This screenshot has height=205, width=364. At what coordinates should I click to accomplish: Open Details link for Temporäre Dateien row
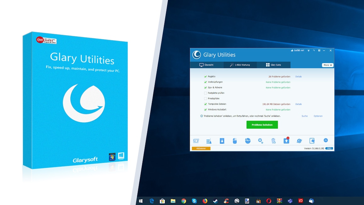[x=299, y=104]
